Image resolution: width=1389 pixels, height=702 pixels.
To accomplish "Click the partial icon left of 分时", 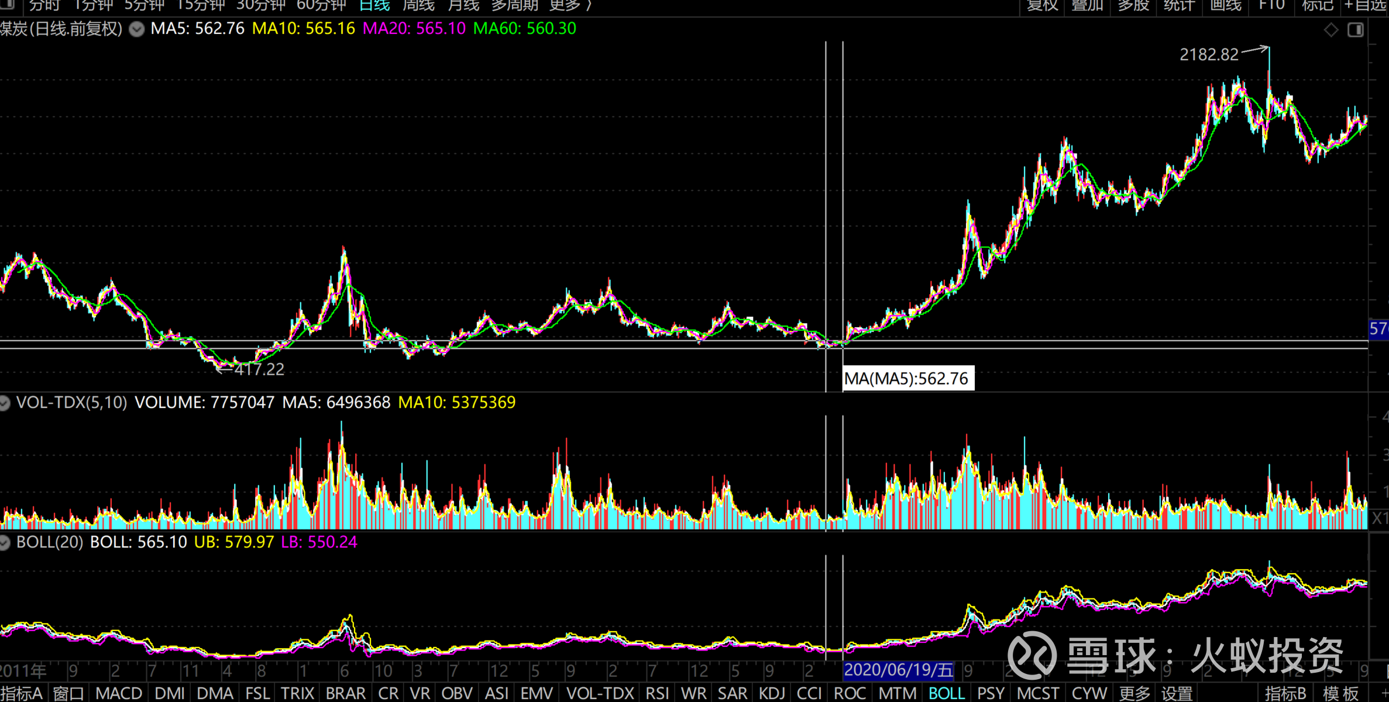I will tap(7, 5).
